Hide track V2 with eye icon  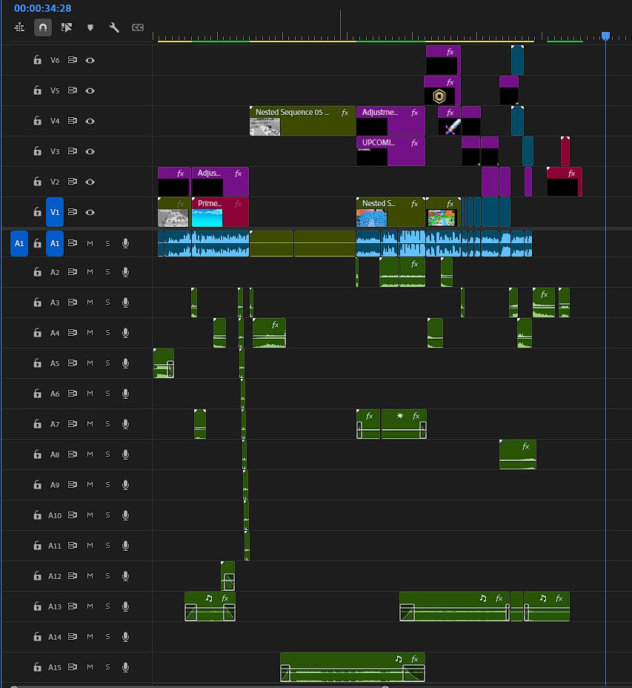coord(90,182)
